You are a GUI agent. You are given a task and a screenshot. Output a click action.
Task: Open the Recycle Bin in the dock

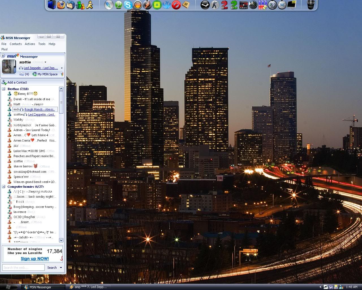(311, 5)
